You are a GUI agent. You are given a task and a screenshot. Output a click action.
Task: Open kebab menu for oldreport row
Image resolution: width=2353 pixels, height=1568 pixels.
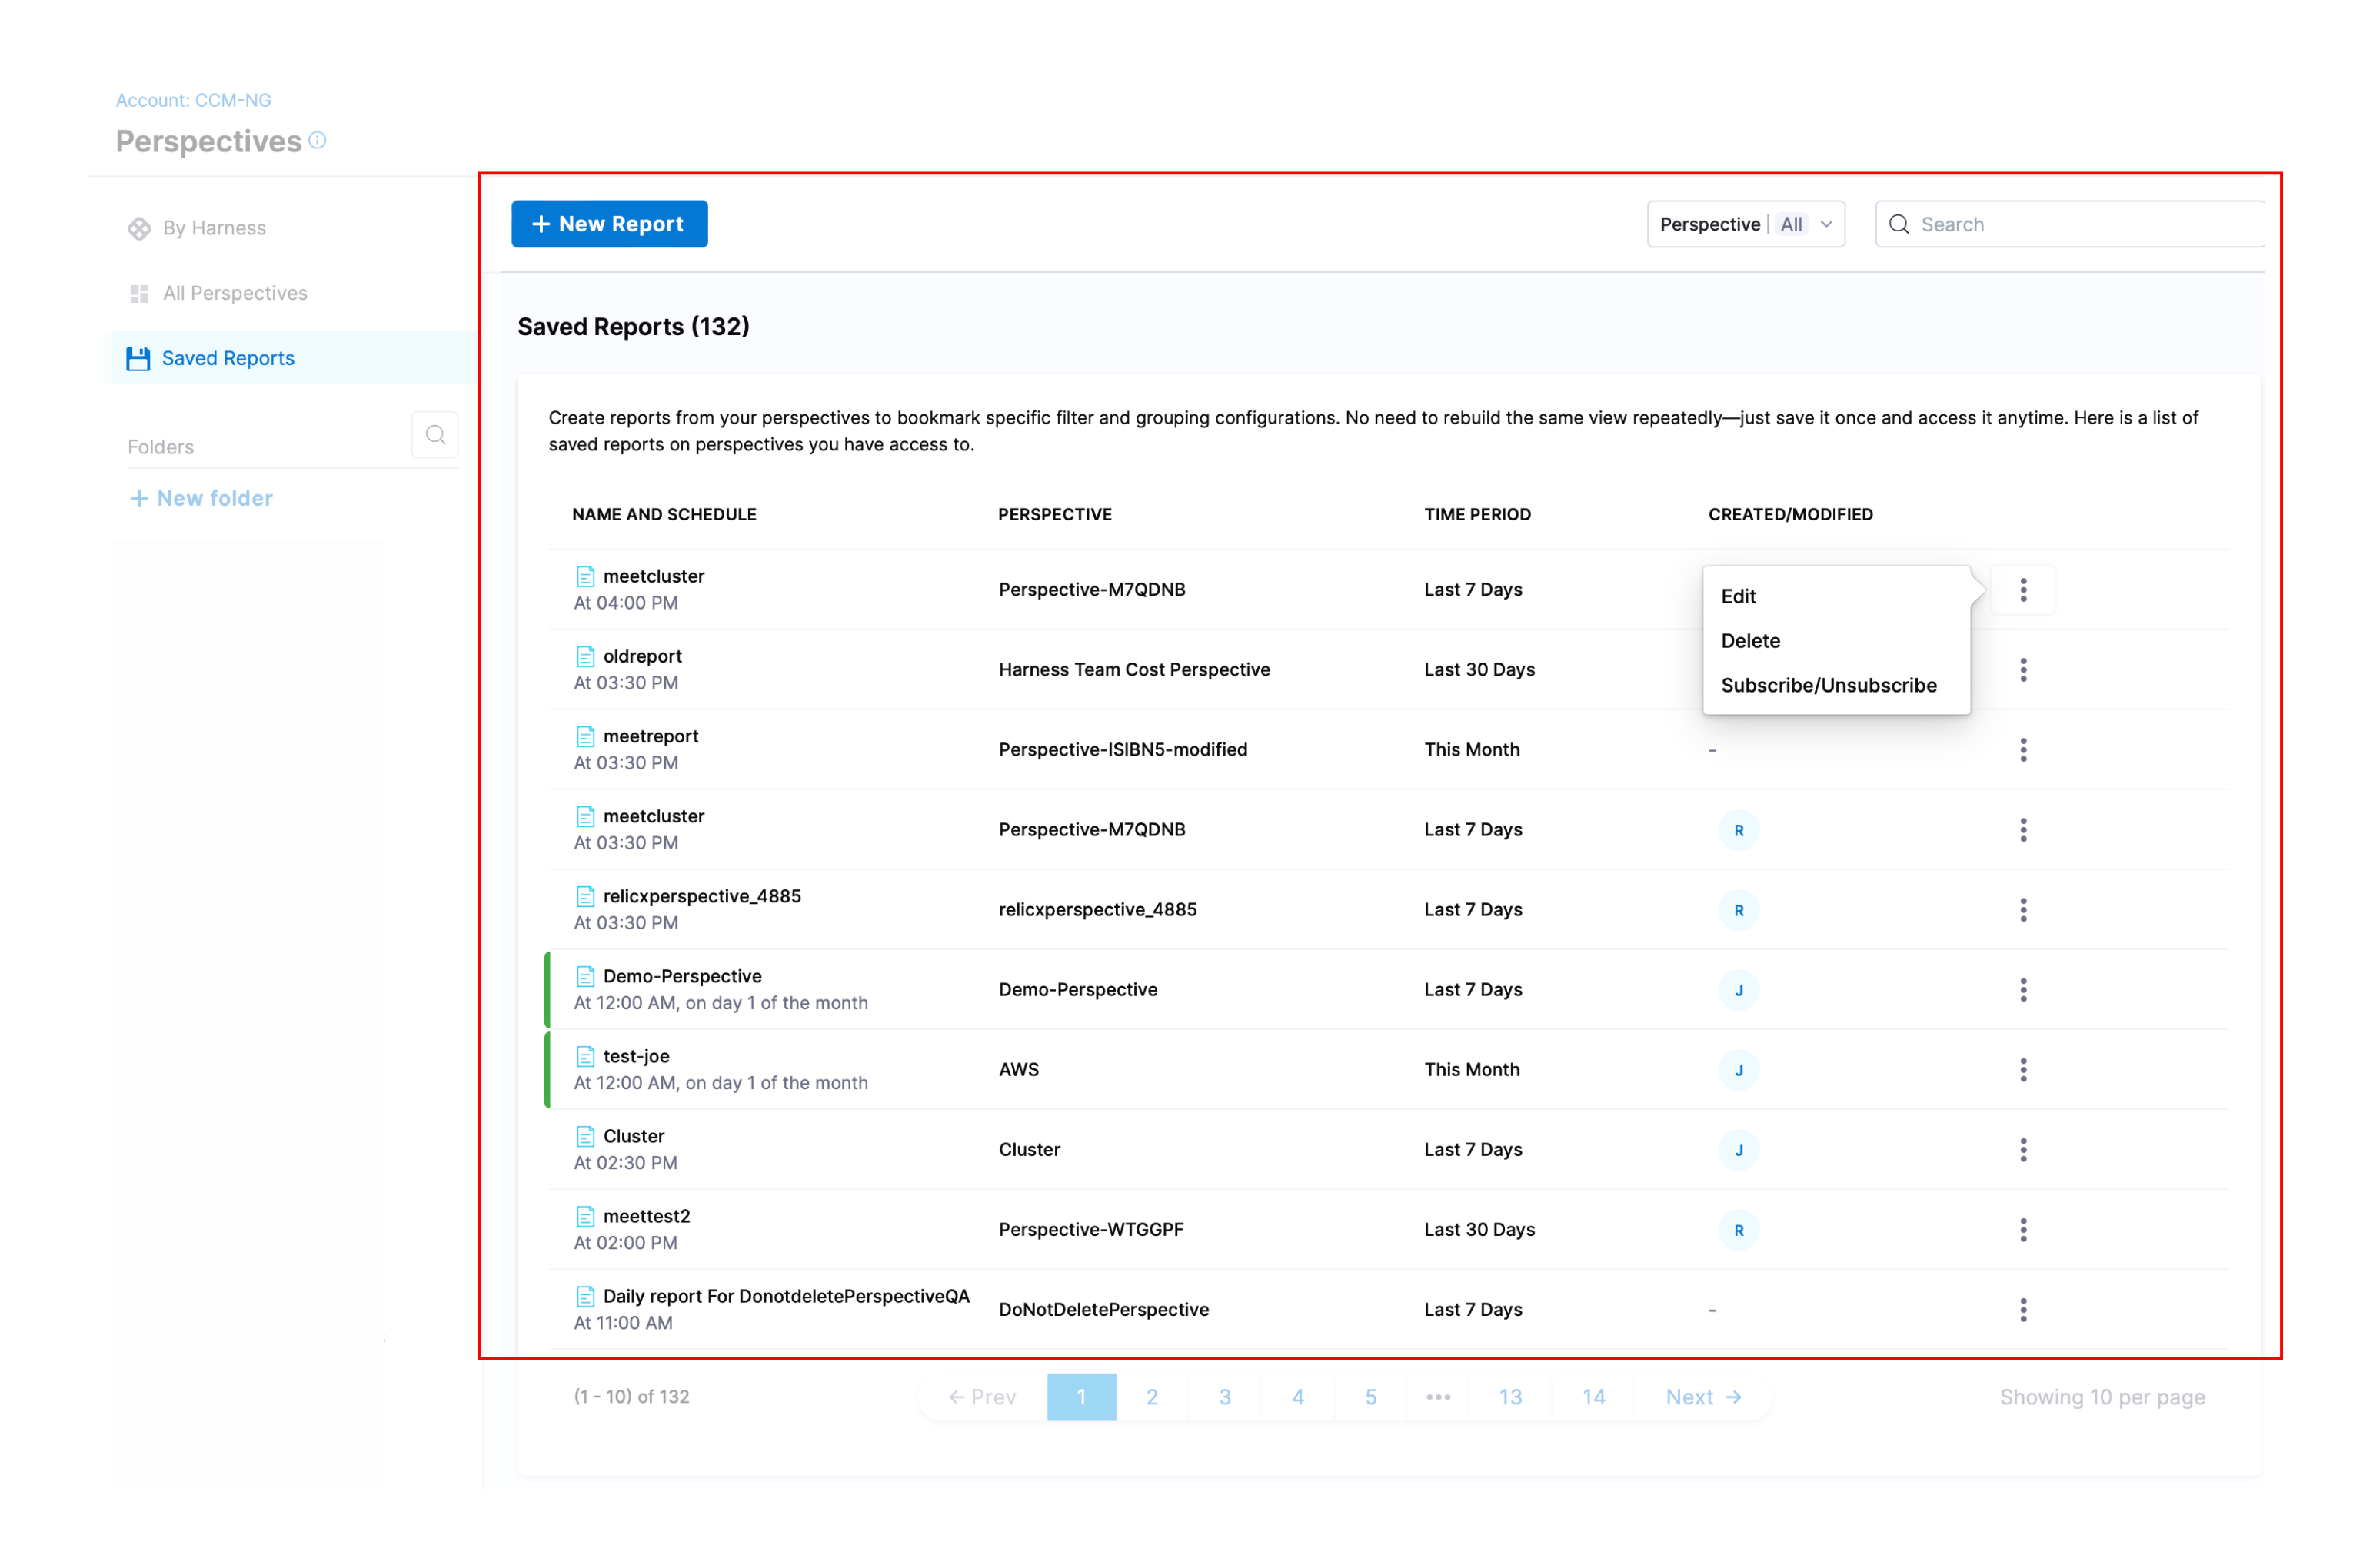(x=2023, y=670)
